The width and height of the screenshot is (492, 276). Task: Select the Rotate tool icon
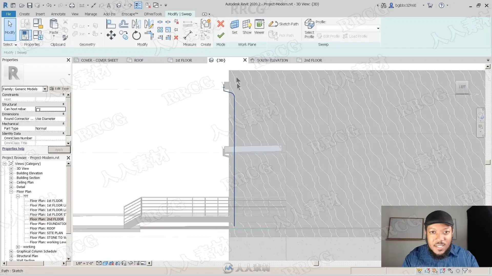tap(136, 35)
